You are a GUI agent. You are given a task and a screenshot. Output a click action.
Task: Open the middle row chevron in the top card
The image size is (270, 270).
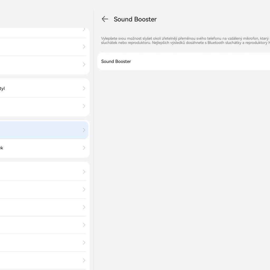pos(84,47)
